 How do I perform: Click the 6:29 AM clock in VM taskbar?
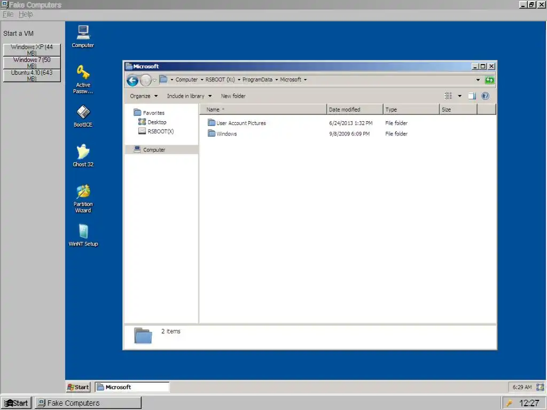[x=522, y=387]
